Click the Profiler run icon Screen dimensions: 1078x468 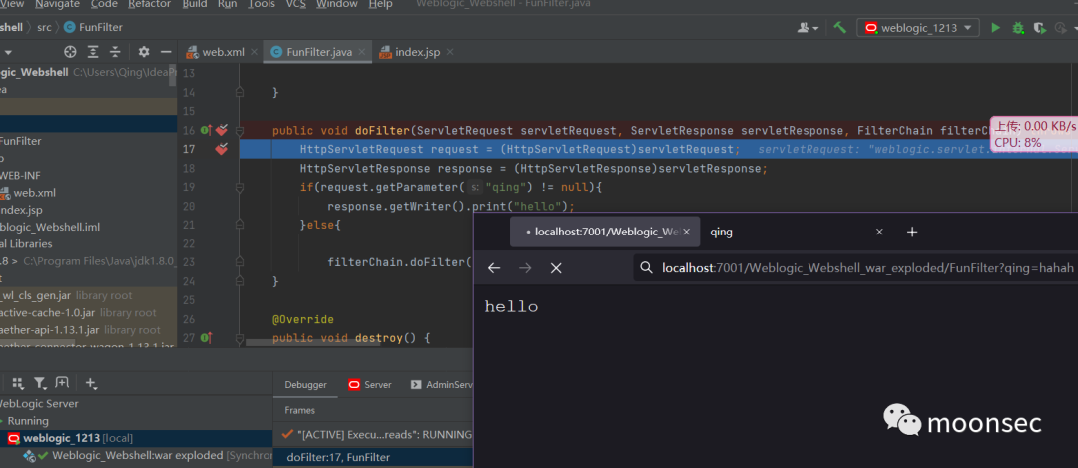[x=1063, y=28]
